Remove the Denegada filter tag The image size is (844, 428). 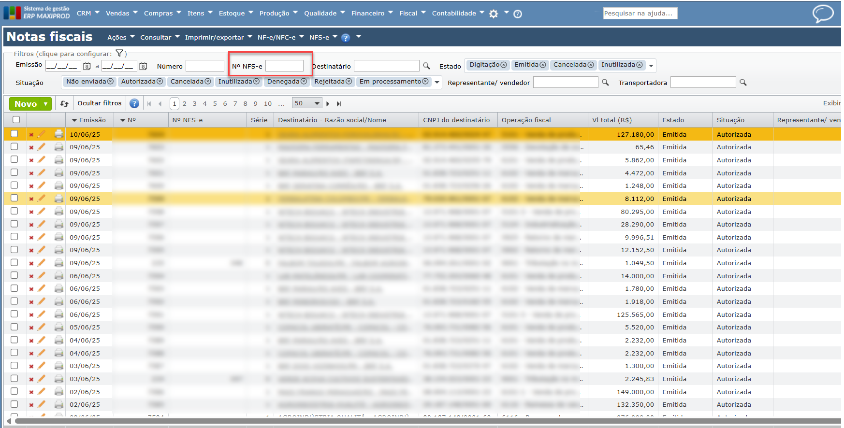pos(304,82)
